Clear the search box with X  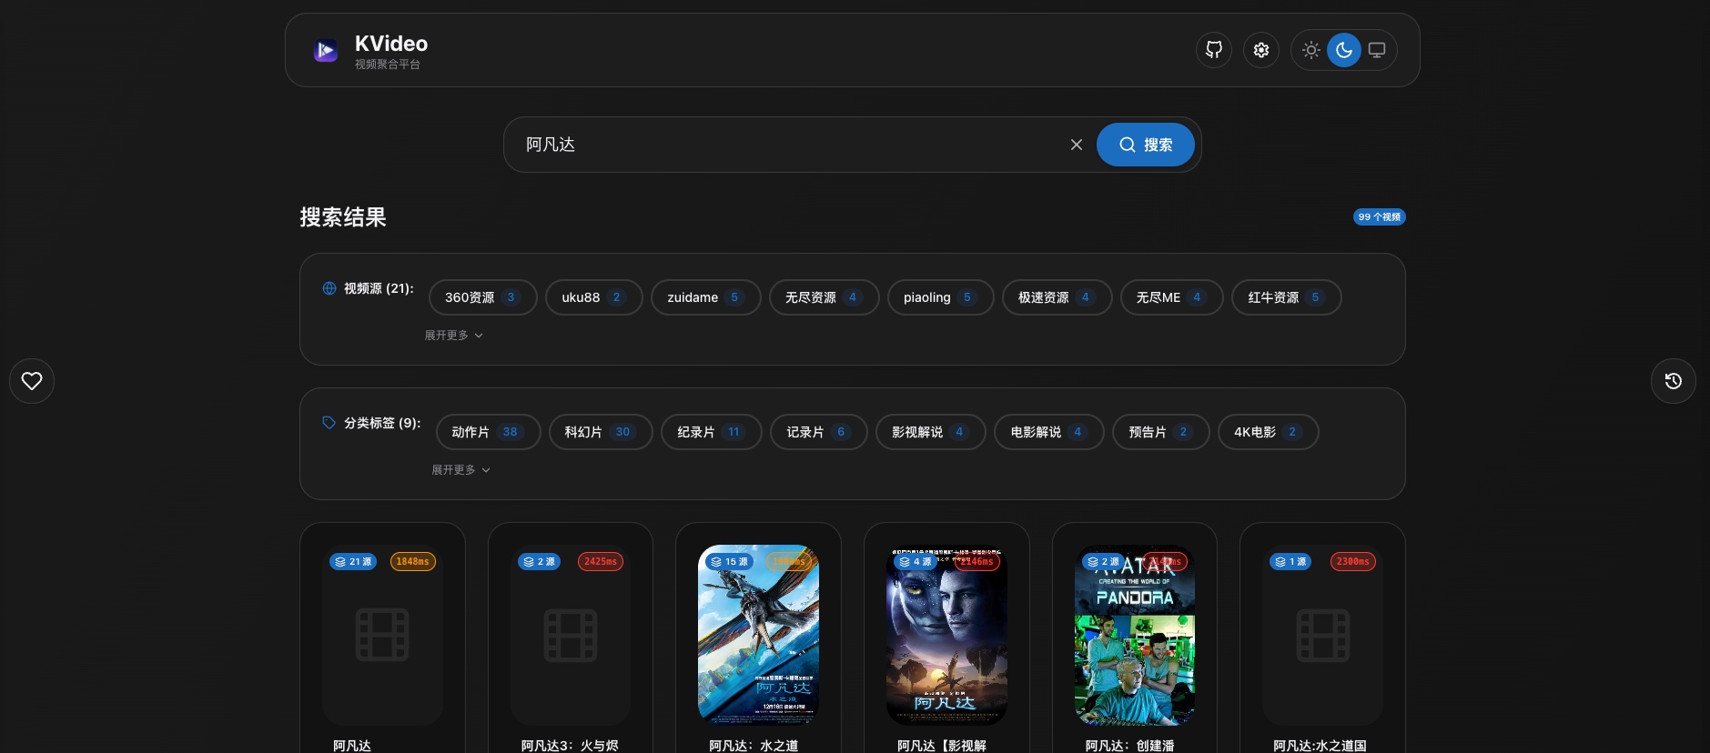click(x=1077, y=145)
